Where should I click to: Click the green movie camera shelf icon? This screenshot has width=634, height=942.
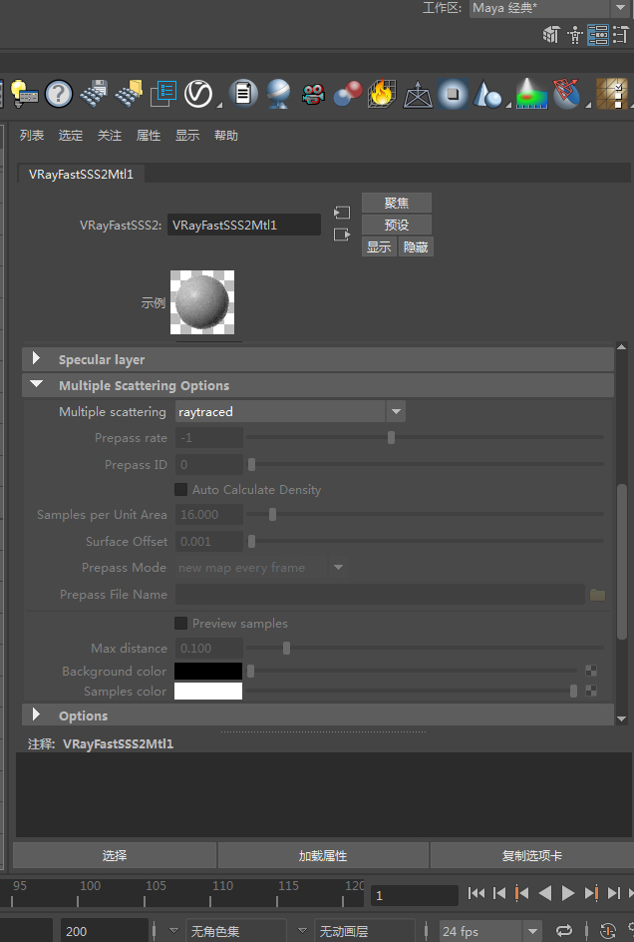pyautogui.click(x=313, y=94)
